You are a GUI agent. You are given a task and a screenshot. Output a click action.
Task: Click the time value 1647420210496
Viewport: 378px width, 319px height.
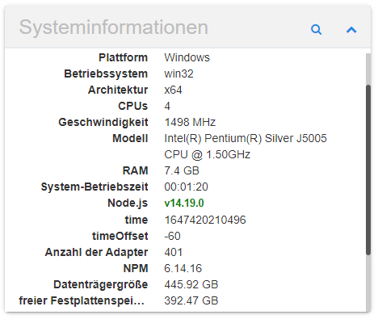pyautogui.click(x=205, y=220)
